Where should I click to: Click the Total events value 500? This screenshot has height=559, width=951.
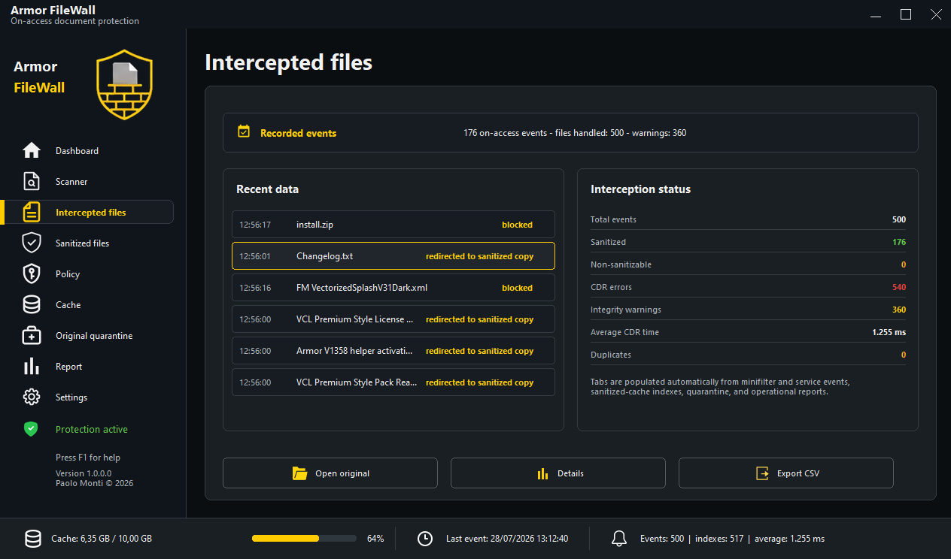[x=899, y=219]
